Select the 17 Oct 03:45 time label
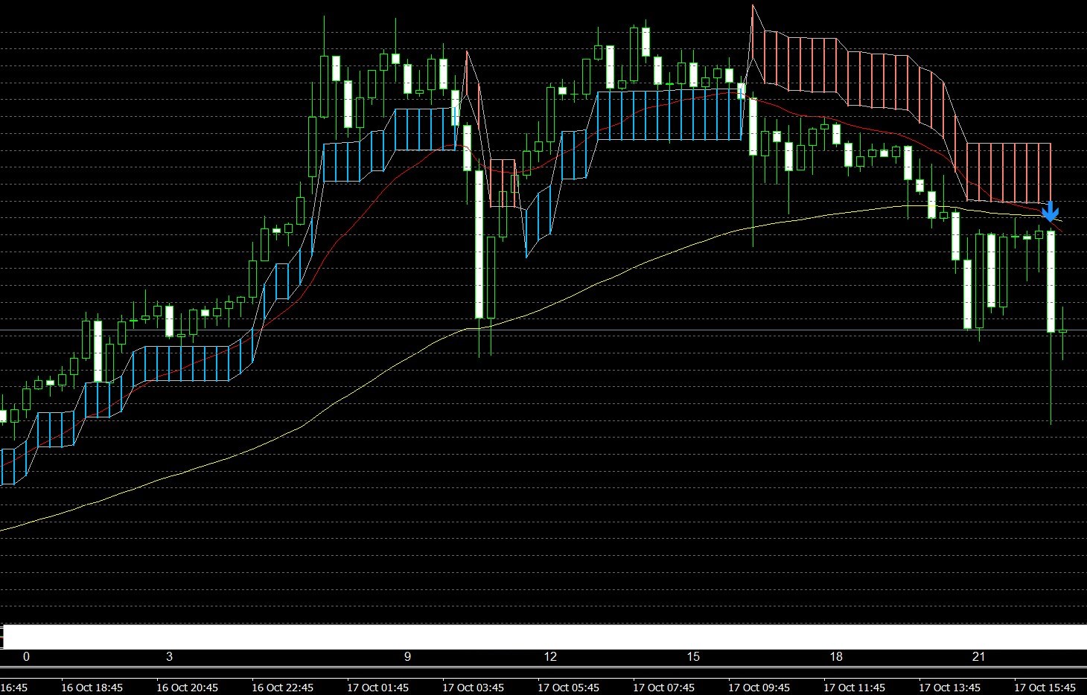 [474, 688]
